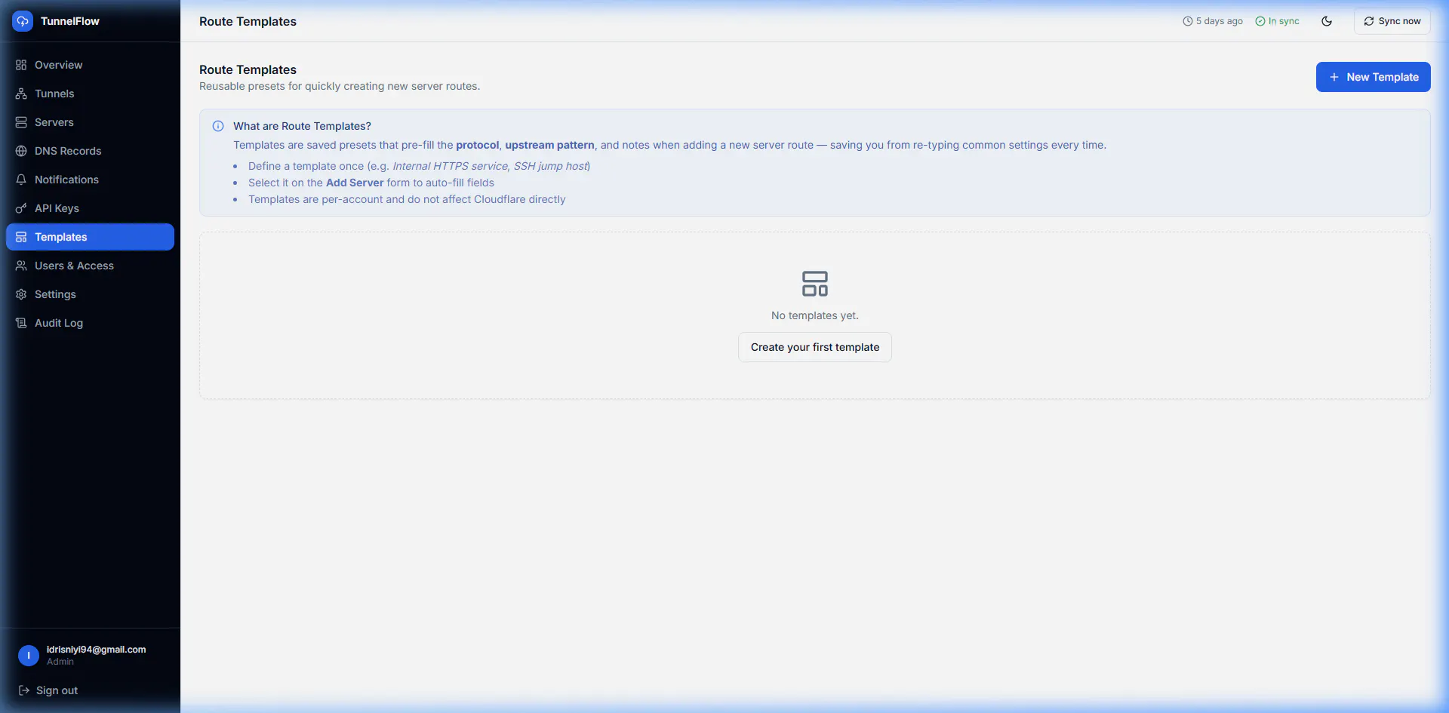Click the green check icon beside In sync
Screen dimensions: 1449x713
[x=1260, y=21]
